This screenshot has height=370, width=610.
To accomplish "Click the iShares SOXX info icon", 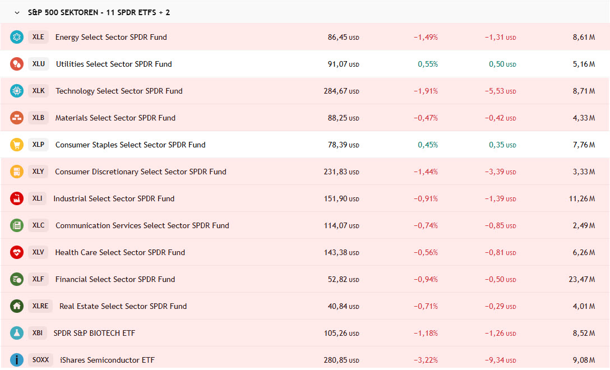I will point(17,360).
